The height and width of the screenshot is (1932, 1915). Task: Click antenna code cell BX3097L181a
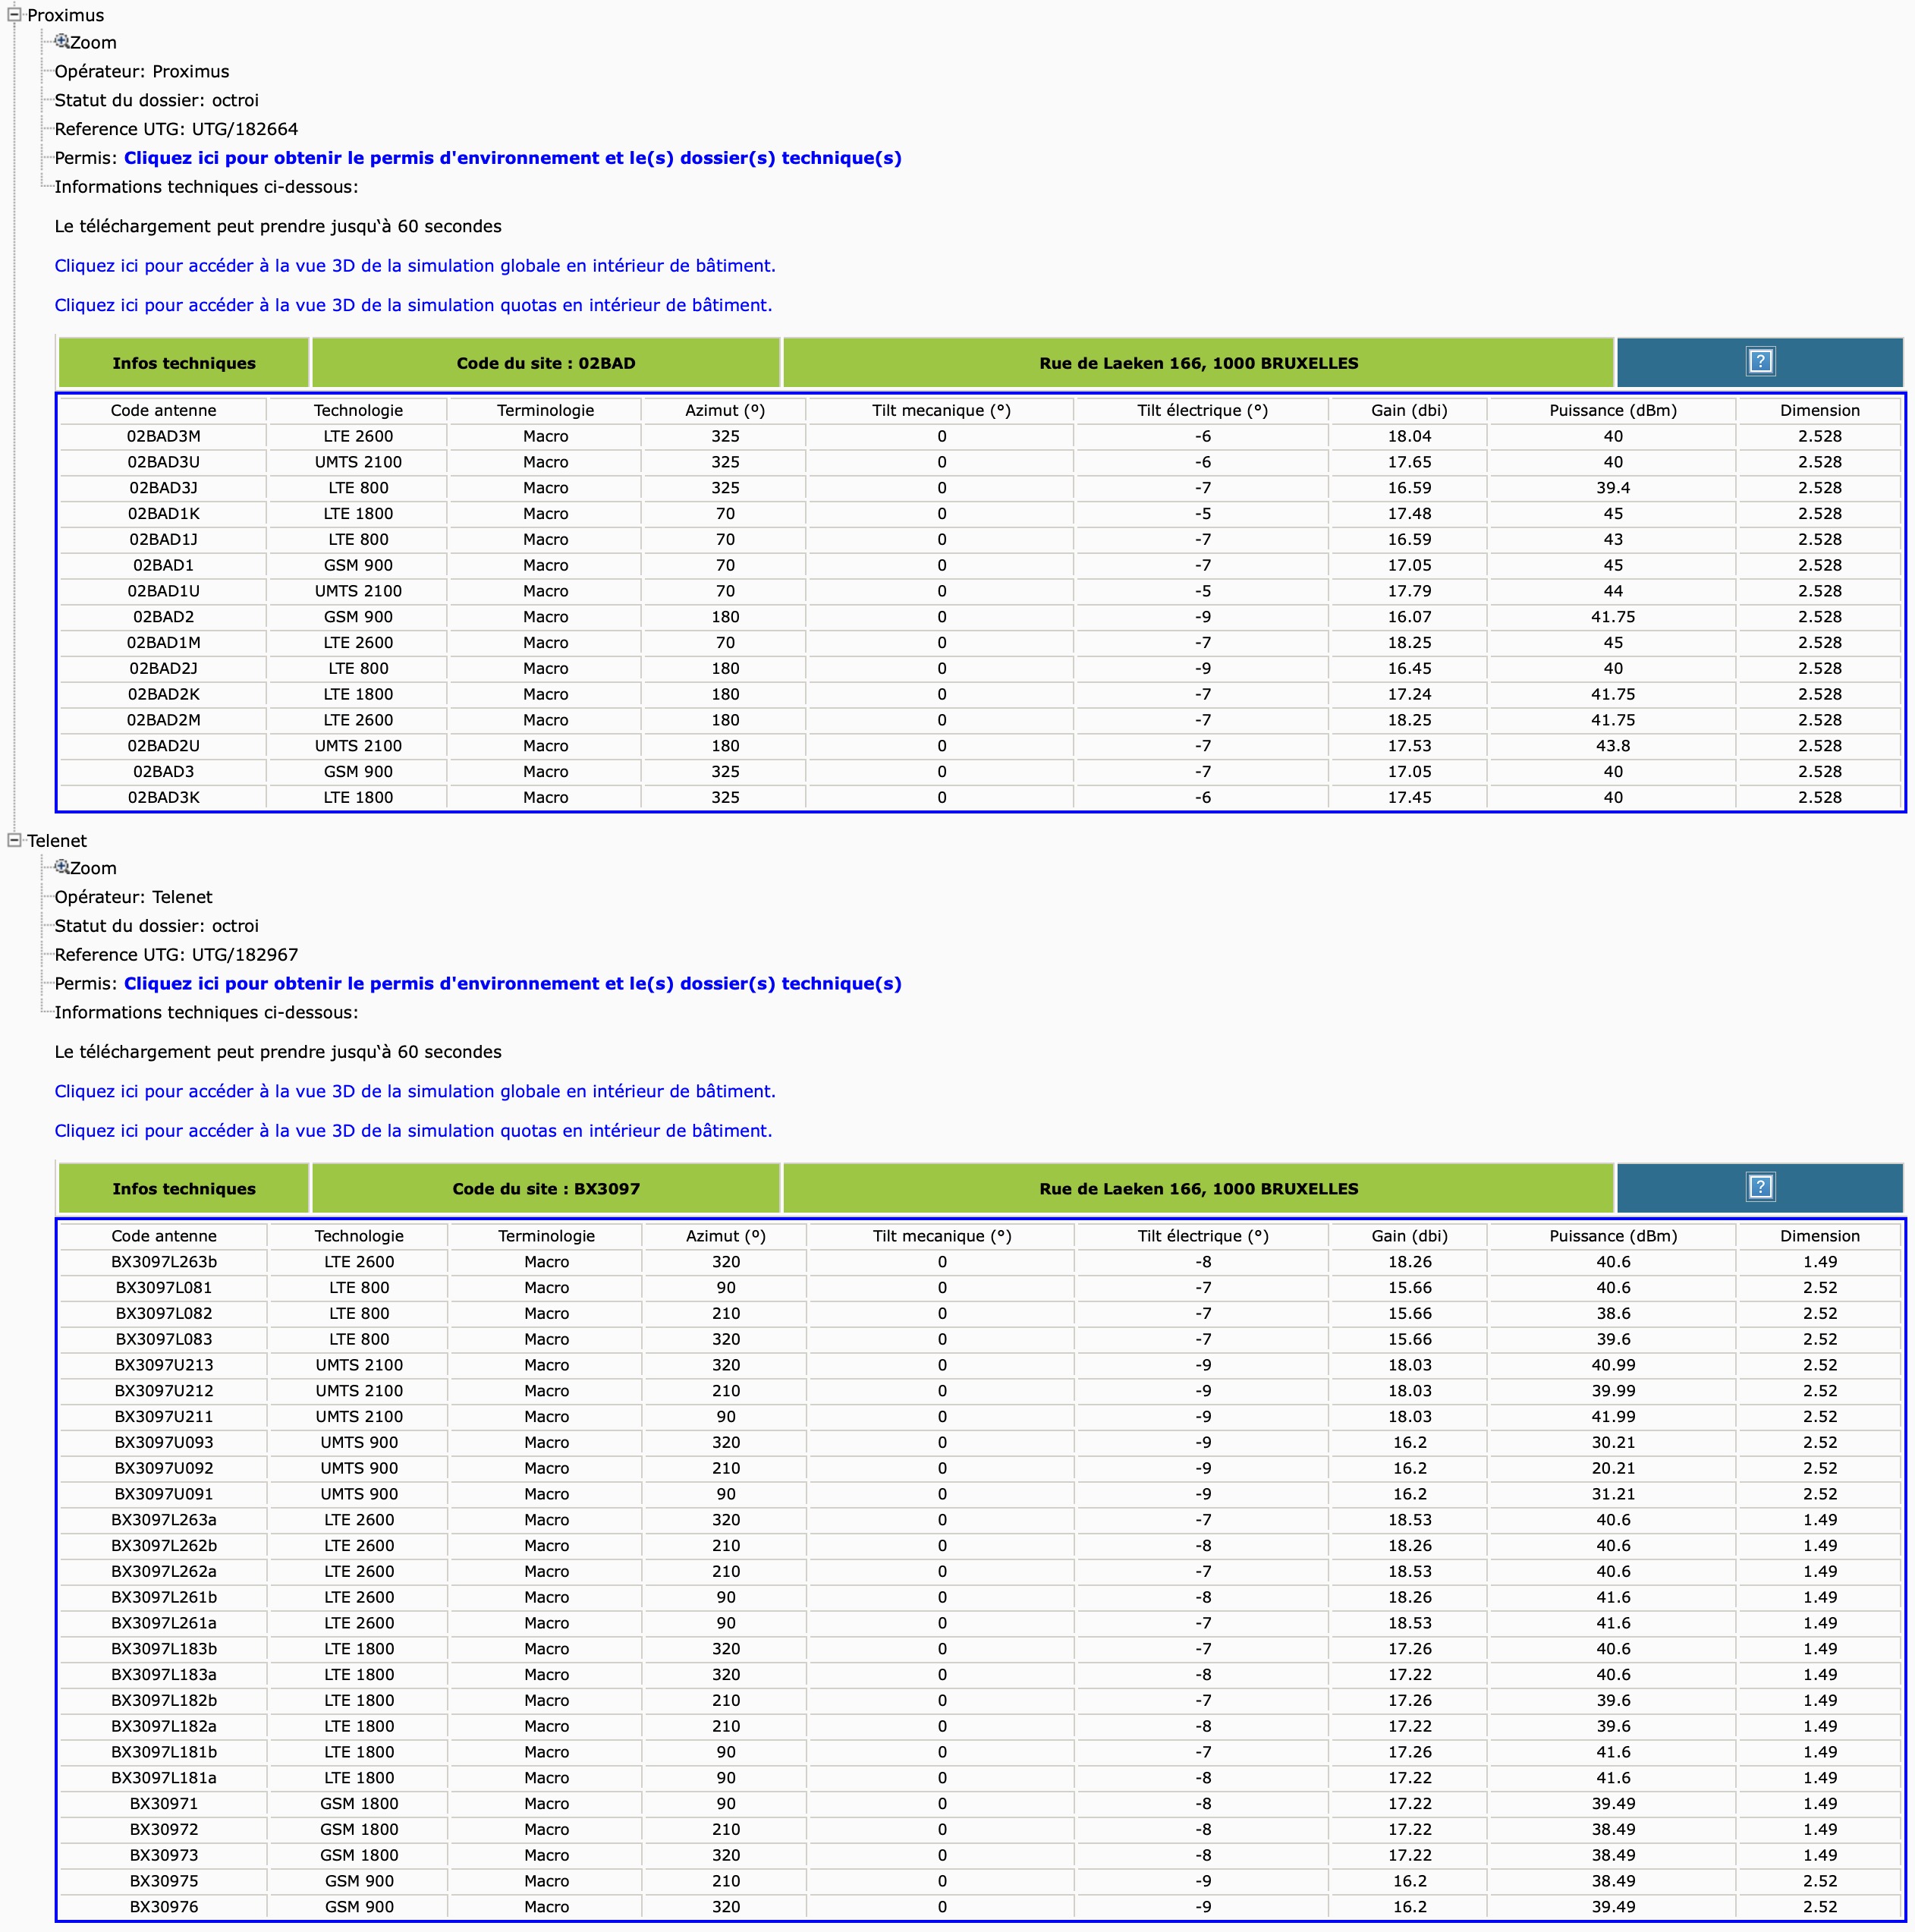[x=163, y=1778]
